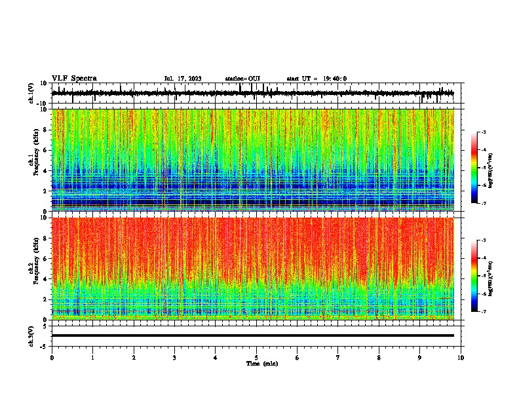Screen dimensions: 519x401
Task: Click the "2" kHz tick on ch.1 spectrogram
Action: [46, 191]
